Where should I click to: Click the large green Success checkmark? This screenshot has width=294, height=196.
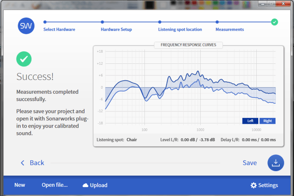tap(24, 59)
